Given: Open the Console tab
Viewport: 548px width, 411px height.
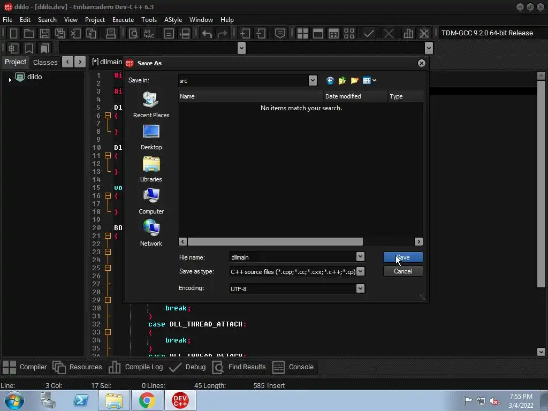Looking at the screenshot, I should (293, 367).
